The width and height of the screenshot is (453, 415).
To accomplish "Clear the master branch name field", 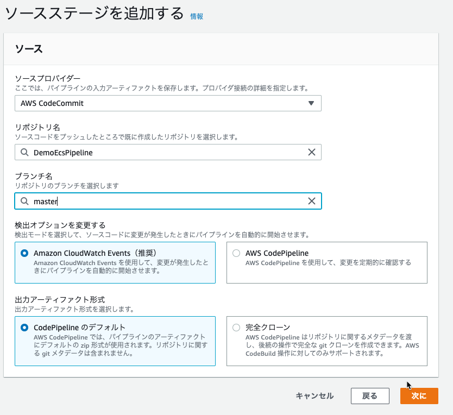I will [x=311, y=201].
